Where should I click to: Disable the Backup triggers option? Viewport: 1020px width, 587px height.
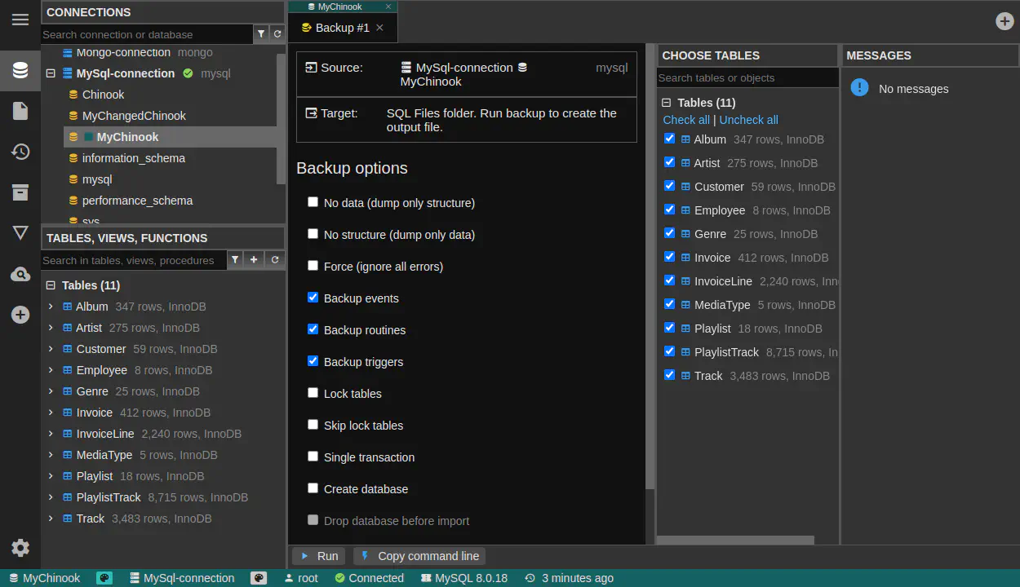313,361
